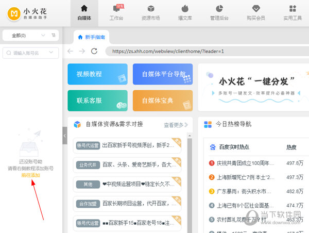Click the 其他 tag
309x233 pixels.
tap(88, 185)
